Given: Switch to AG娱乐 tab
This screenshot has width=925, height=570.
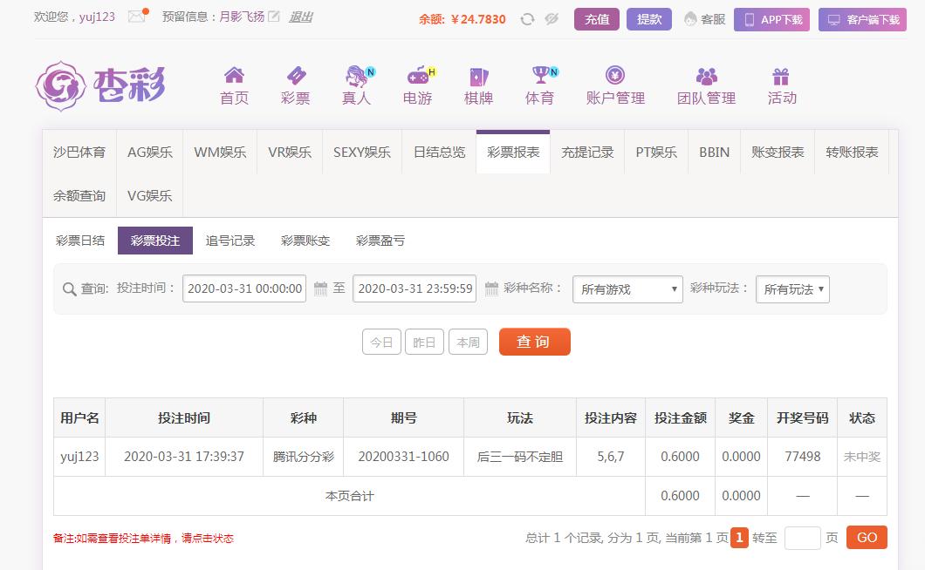Looking at the screenshot, I should pyautogui.click(x=150, y=152).
